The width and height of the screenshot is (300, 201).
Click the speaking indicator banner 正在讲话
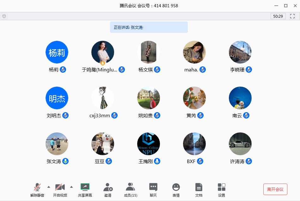[149, 27]
